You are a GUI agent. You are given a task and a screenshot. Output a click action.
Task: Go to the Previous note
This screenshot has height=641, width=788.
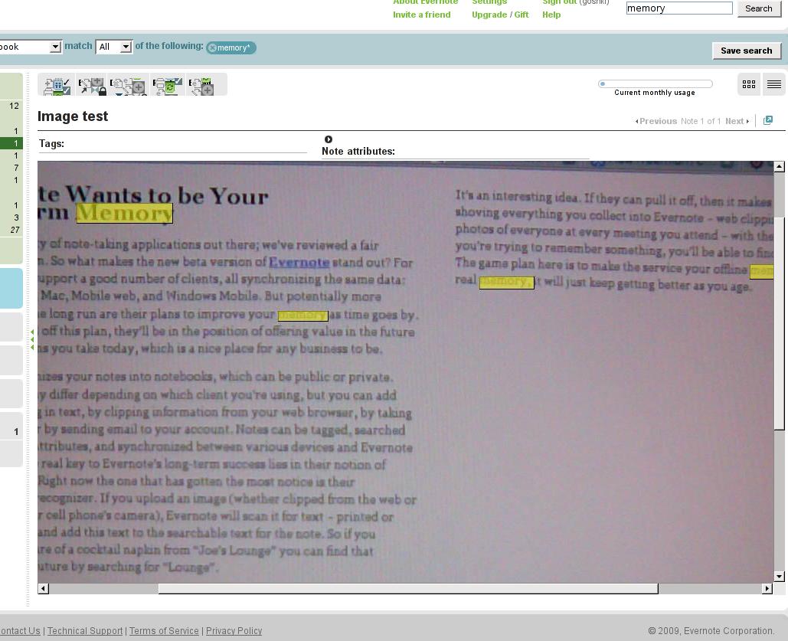[x=656, y=121]
